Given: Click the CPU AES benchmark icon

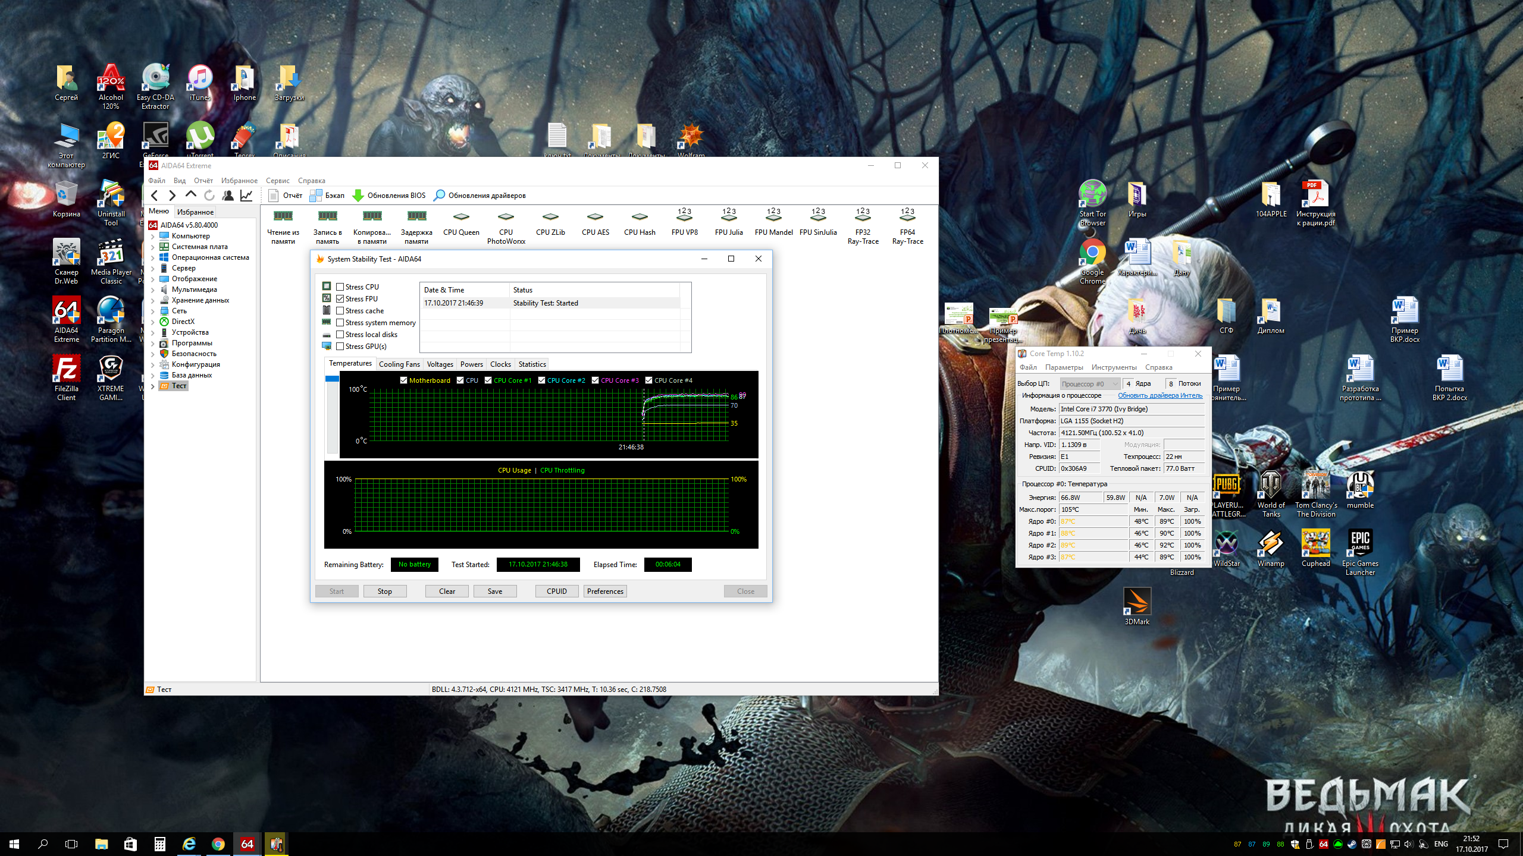Looking at the screenshot, I should (595, 218).
